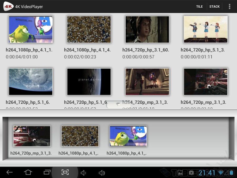Viewport: 237px width, 178px height.
Task: Select filename h264_1080p_hp_4.1_1. in grid
Action: click(x=29, y=50)
